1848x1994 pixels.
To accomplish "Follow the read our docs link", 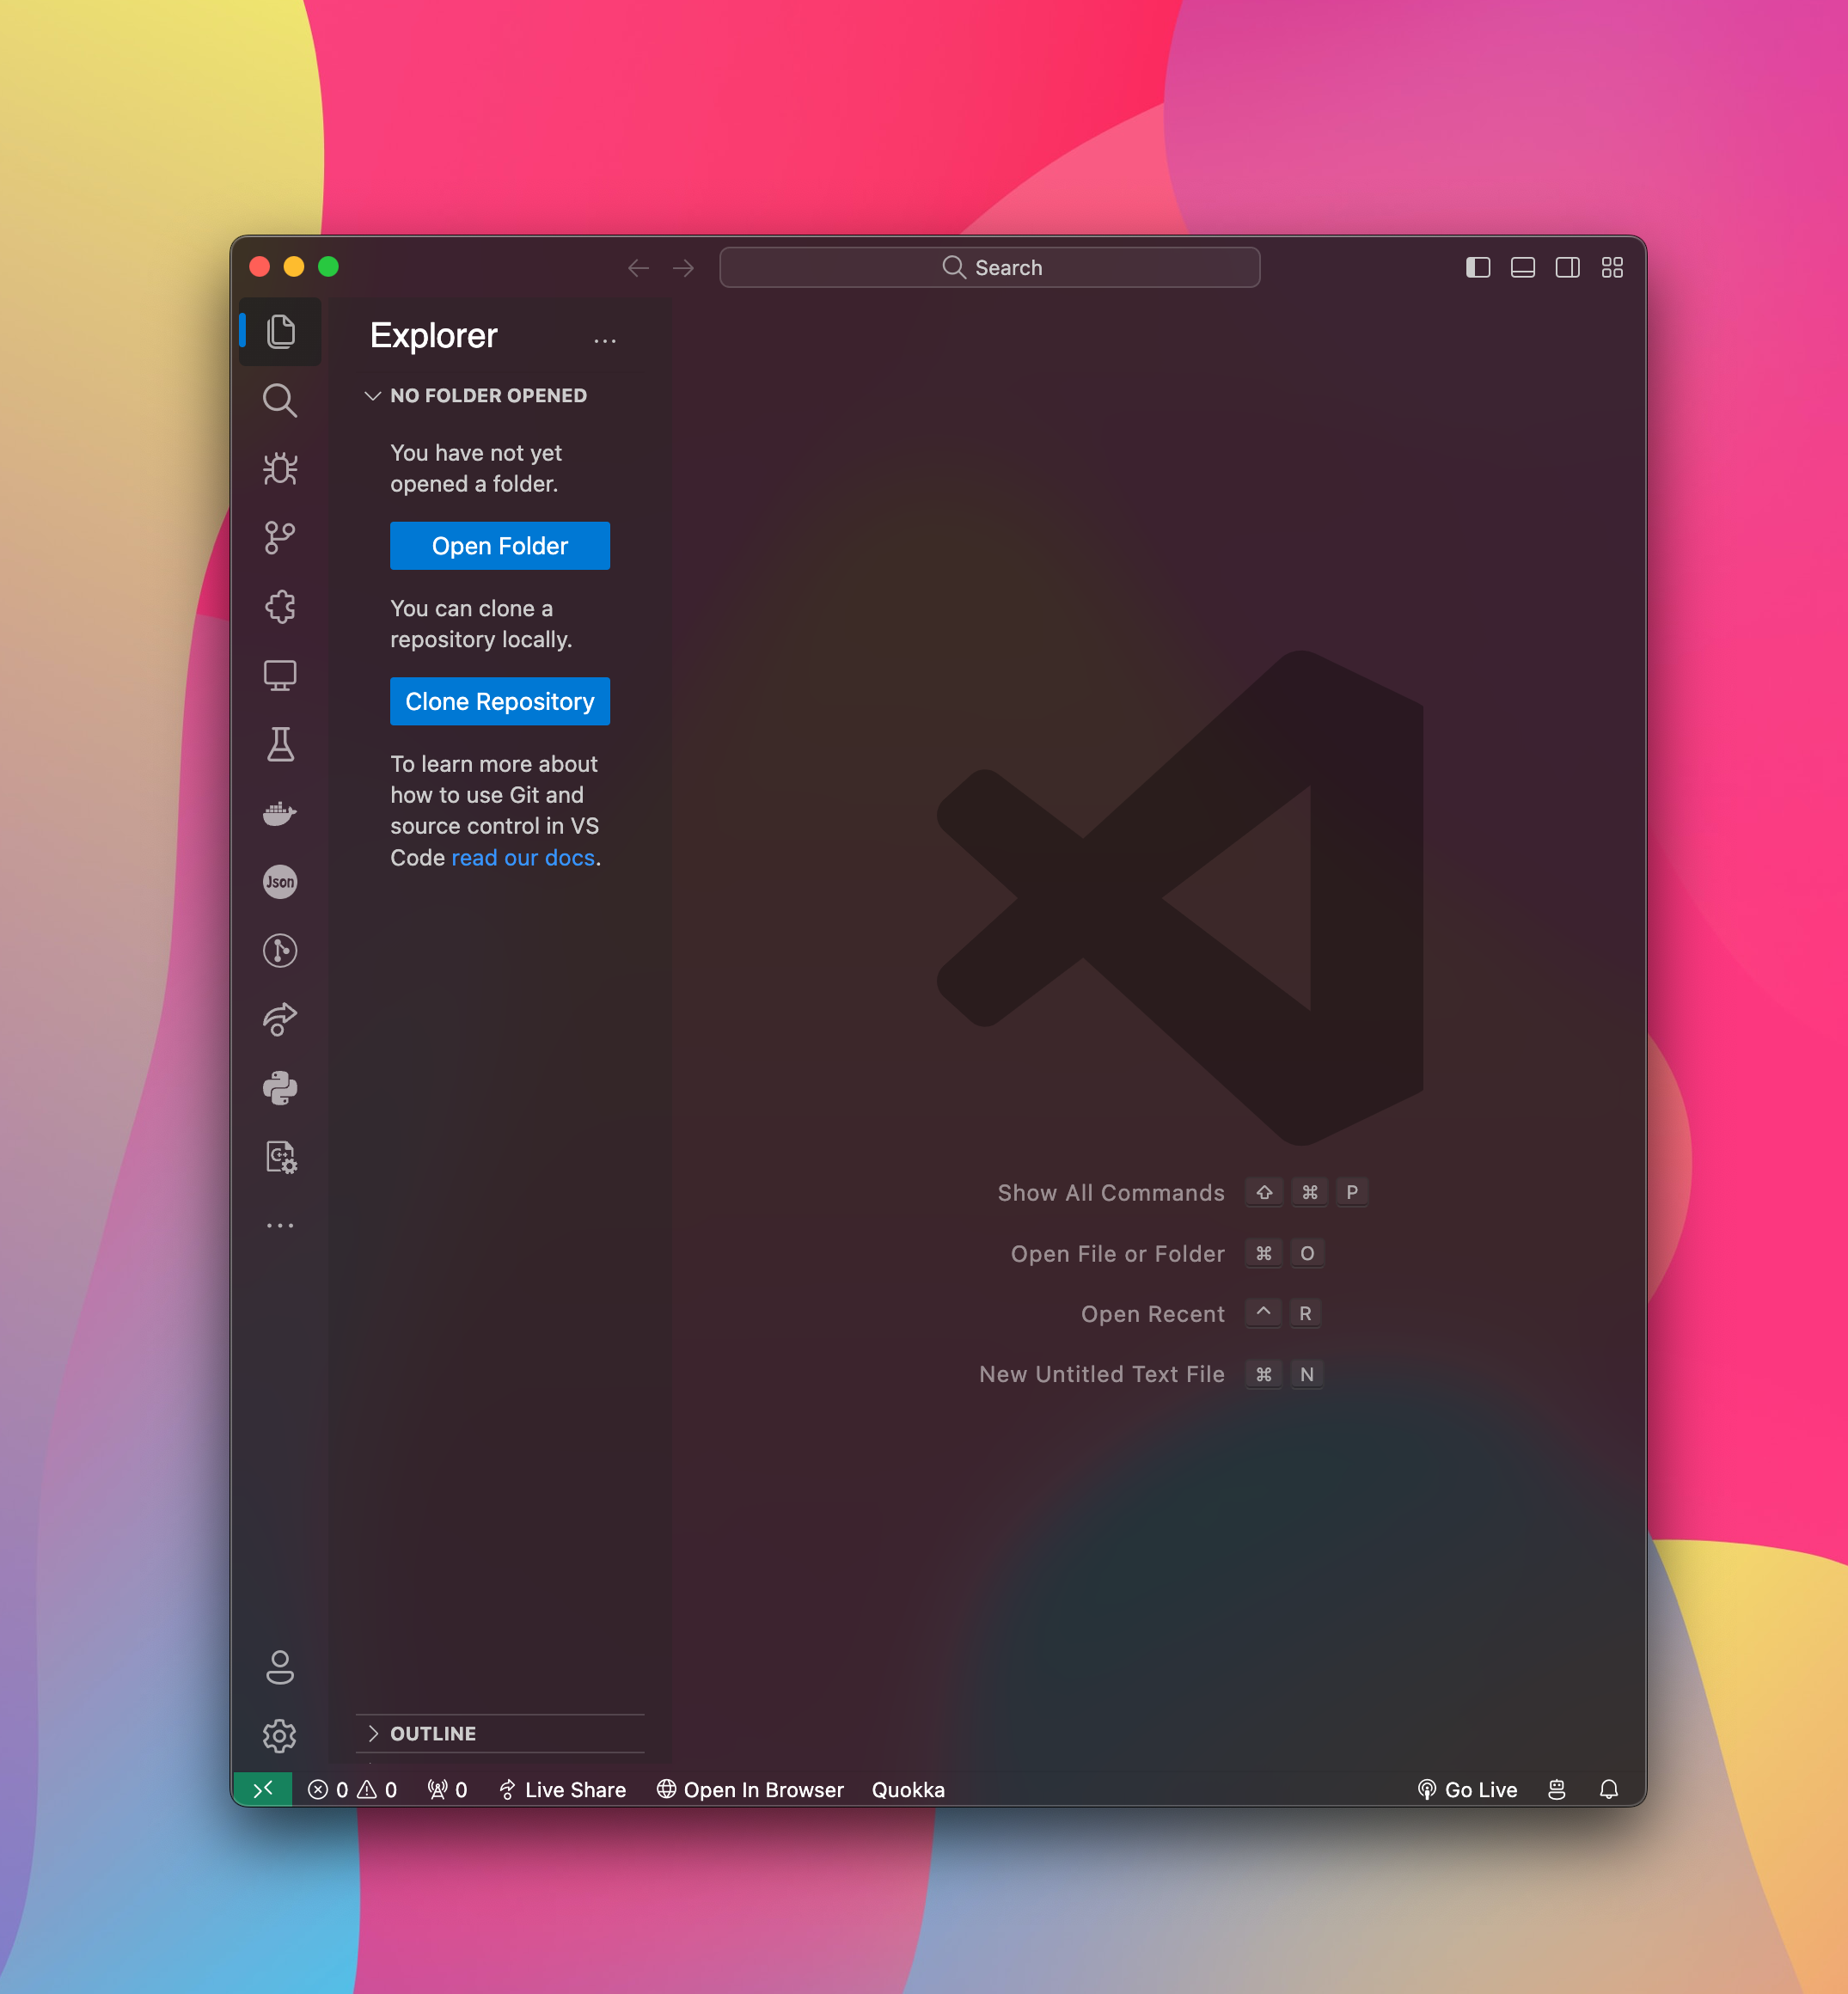I will point(522,858).
